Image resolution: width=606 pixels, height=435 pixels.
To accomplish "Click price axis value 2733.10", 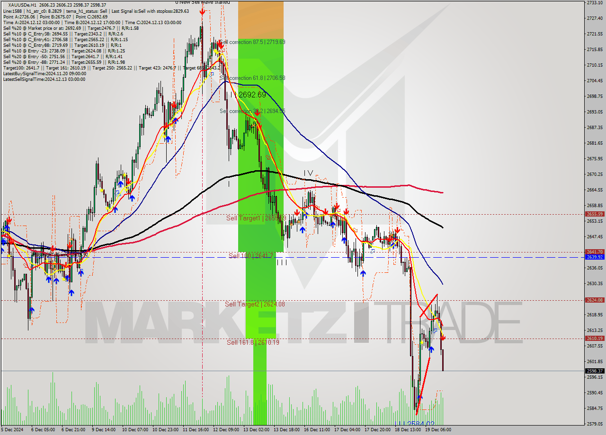I will click(594, 3).
